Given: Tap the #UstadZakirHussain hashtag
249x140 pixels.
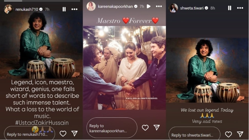Looking at the screenshot, I should tap(42, 123).
